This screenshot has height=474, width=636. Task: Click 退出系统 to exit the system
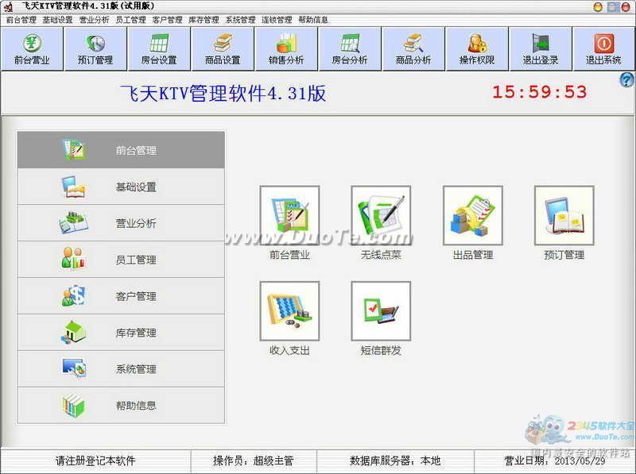(603, 49)
